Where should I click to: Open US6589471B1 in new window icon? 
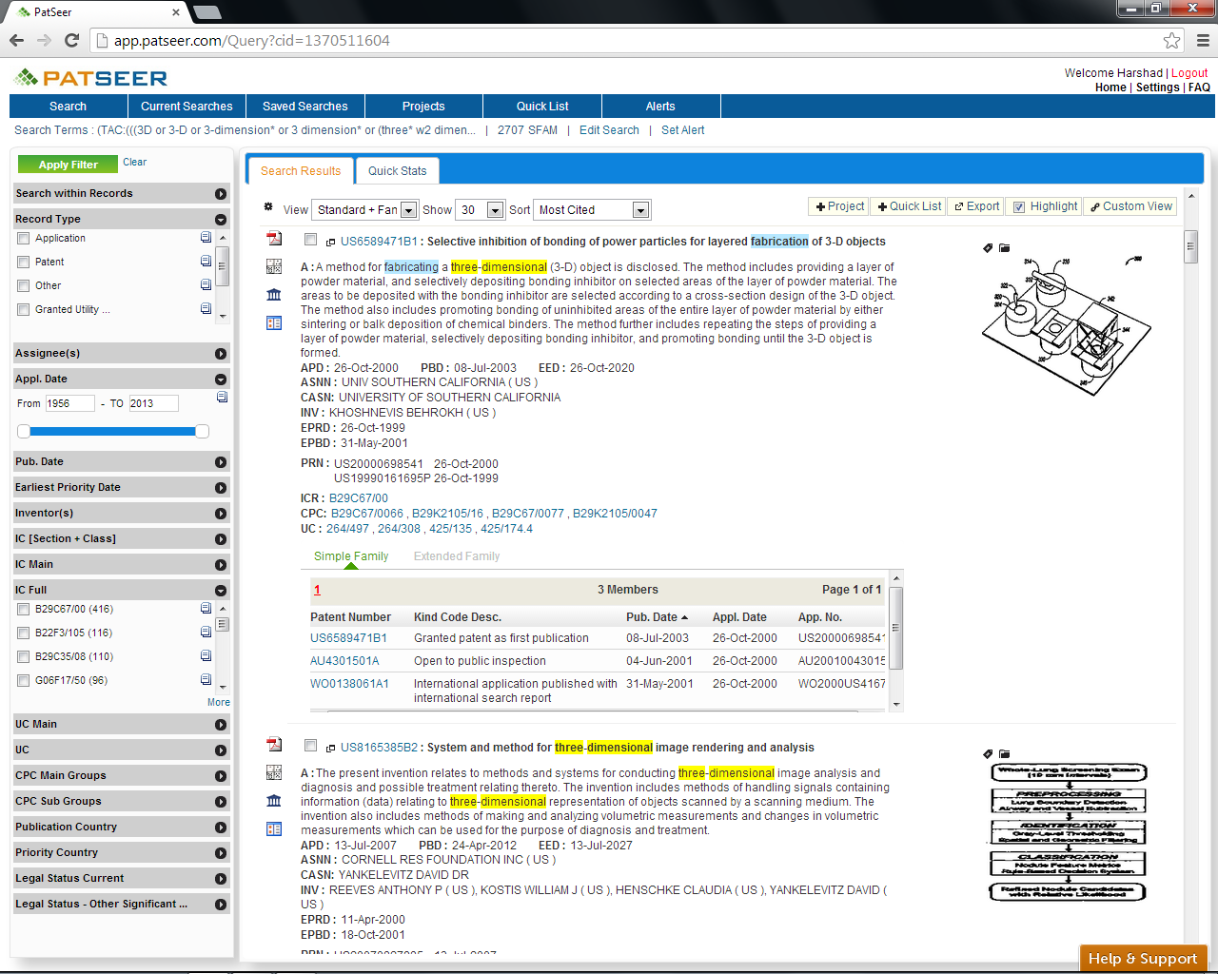tap(330, 243)
